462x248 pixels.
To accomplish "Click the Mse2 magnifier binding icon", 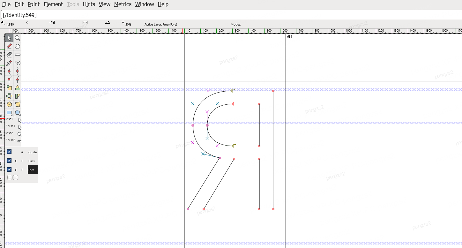I will [19, 134].
